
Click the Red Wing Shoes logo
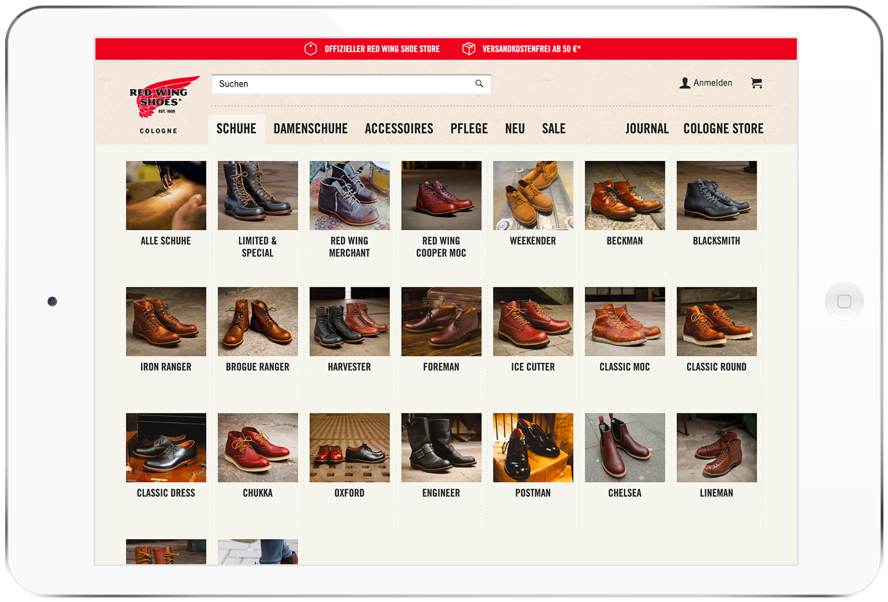point(164,97)
